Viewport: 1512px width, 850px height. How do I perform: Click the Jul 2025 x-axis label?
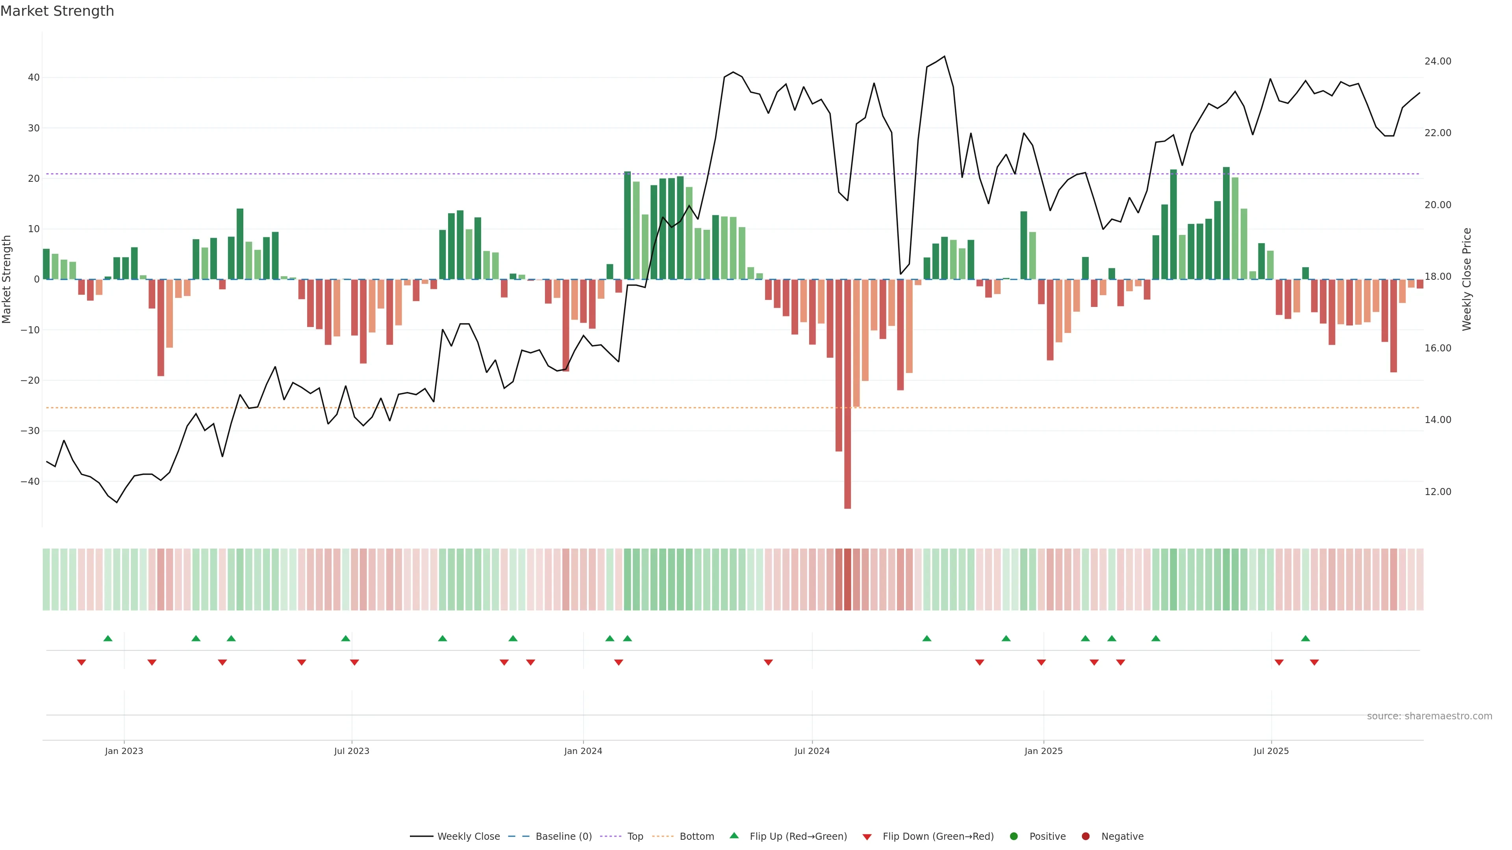1271,751
